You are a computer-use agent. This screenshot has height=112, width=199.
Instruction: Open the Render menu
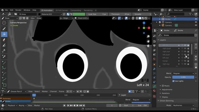[x=18, y=10]
